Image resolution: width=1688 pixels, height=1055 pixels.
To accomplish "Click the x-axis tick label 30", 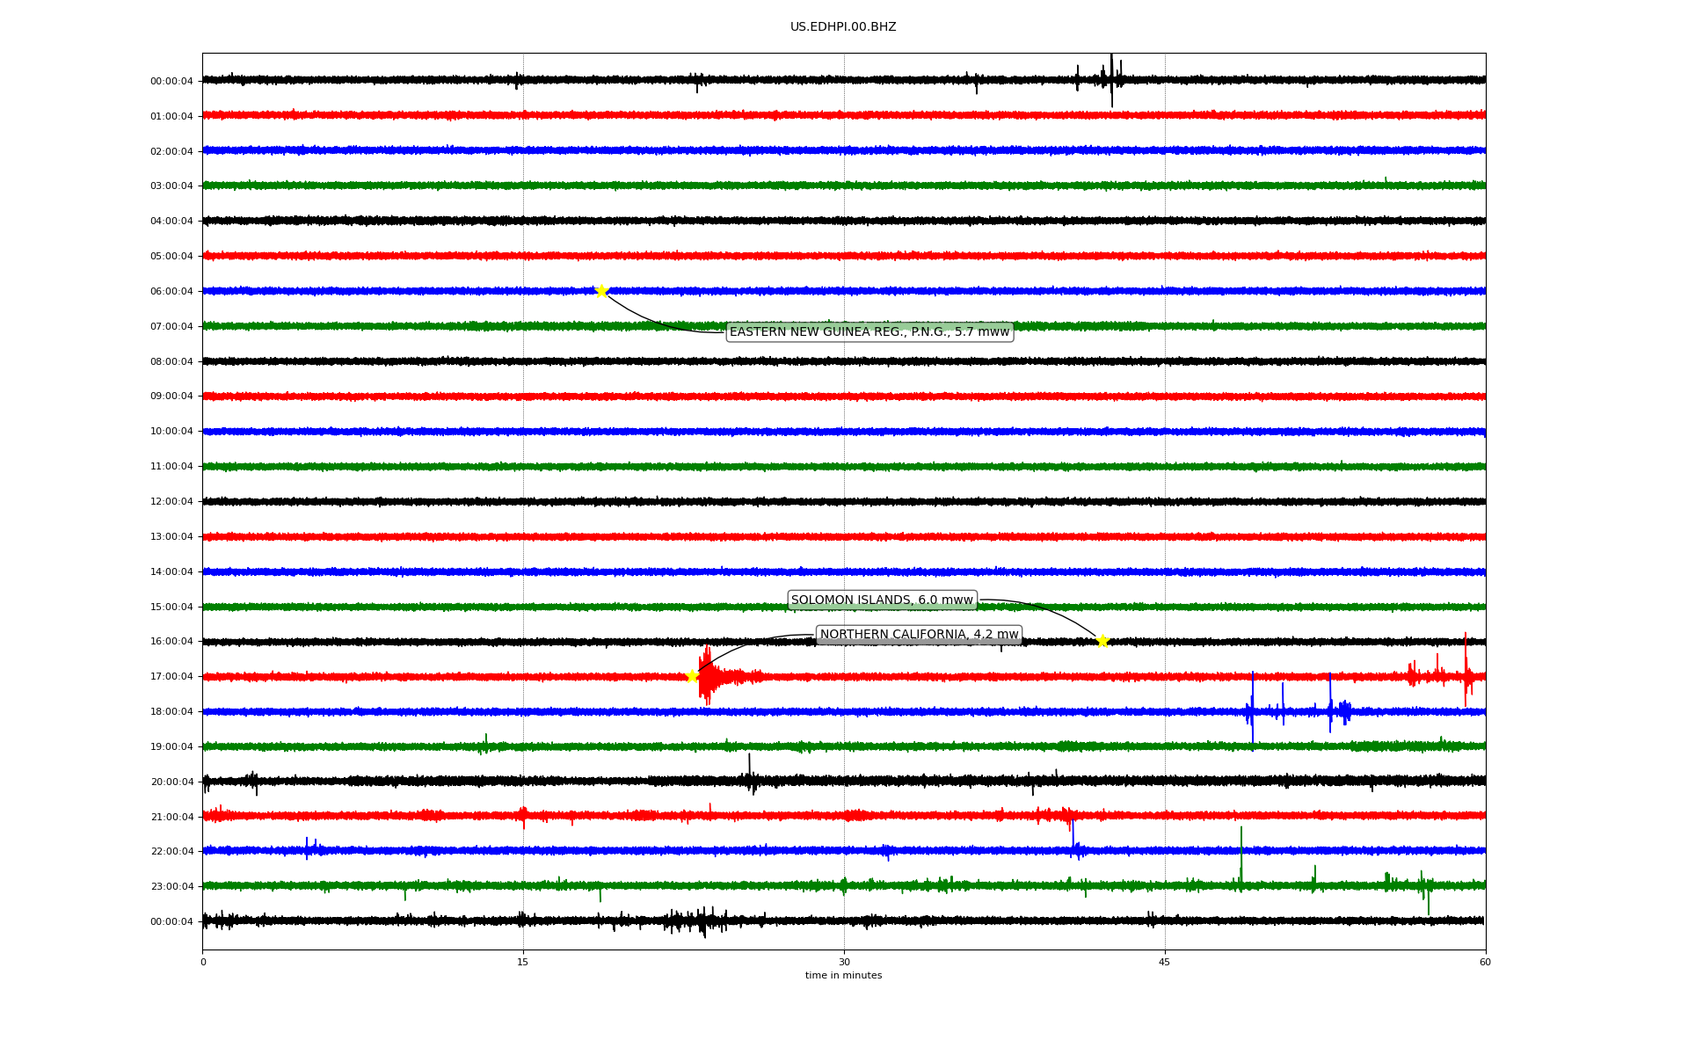I will (844, 962).
